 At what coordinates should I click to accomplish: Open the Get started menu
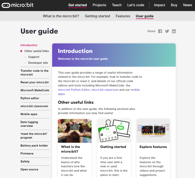pos(78,5)
